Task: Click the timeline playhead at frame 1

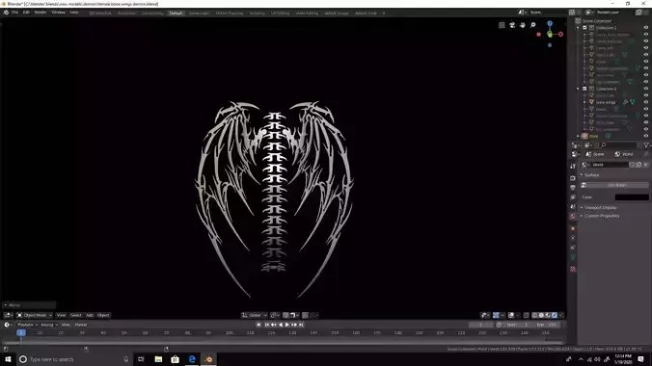Action: tap(21, 333)
